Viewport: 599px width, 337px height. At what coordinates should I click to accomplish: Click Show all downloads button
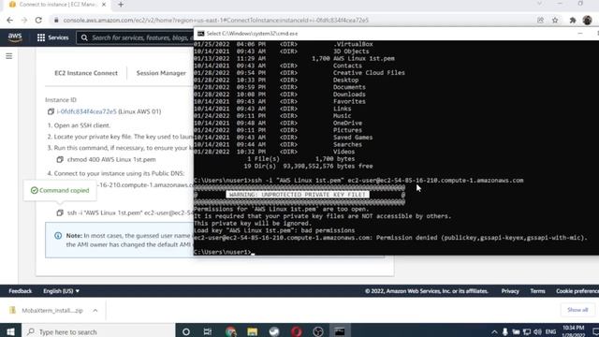click(x=577, y=310)
